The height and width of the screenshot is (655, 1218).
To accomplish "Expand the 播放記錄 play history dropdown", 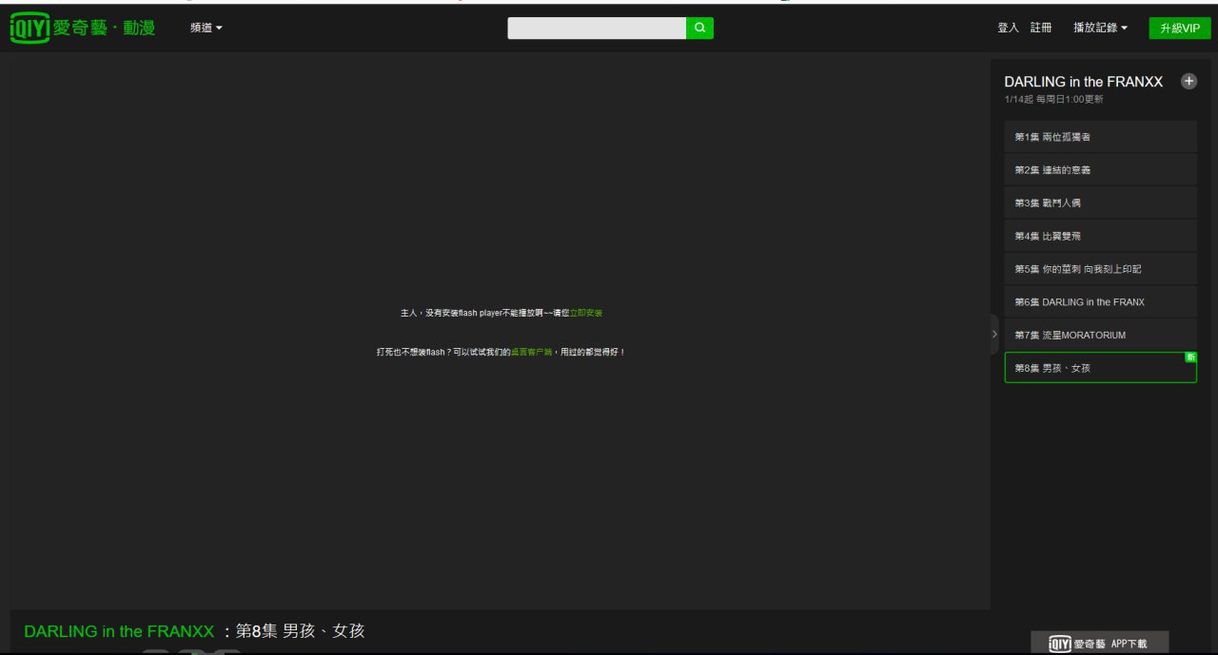I will tap(1100, 29).
